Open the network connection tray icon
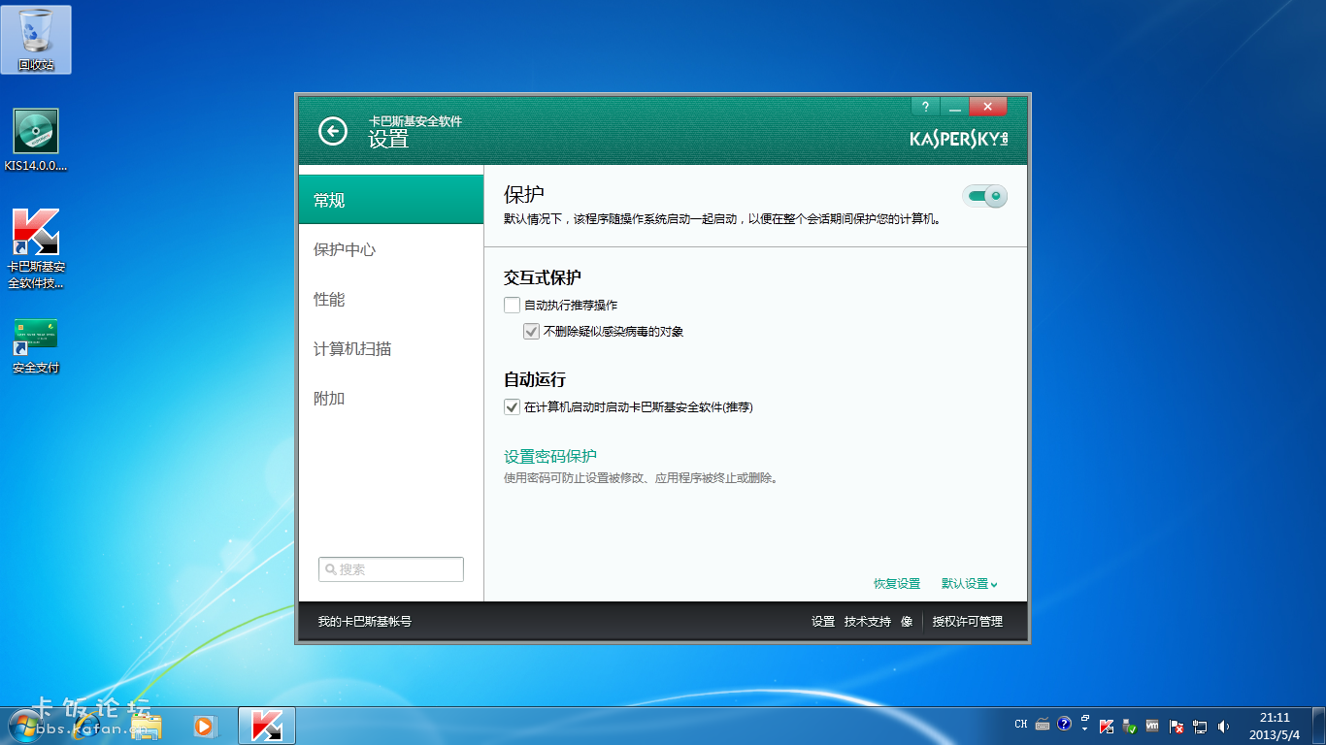The height and width of the screenshot is (745, 1326). 1200,726
